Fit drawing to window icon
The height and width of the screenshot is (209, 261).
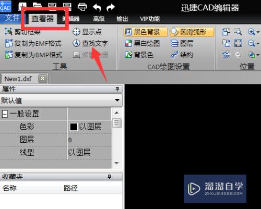[238, 43]
